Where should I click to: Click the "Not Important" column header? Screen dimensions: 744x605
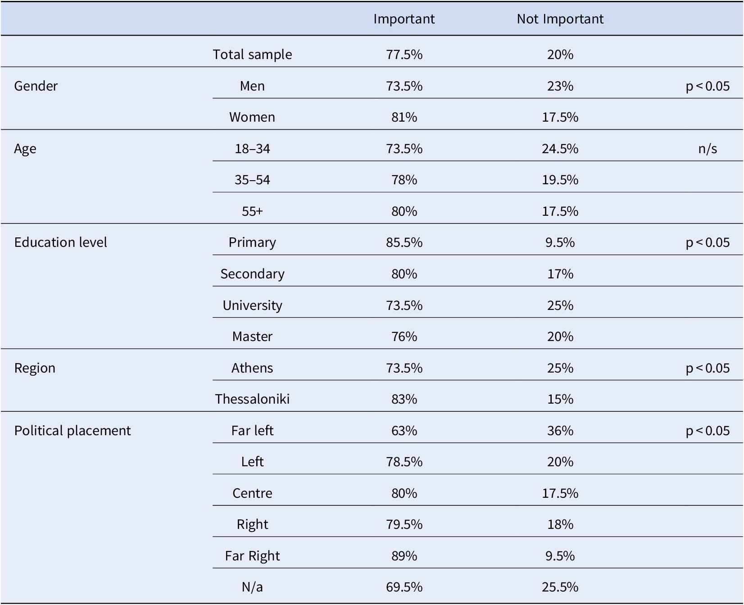tap(560, 19)
